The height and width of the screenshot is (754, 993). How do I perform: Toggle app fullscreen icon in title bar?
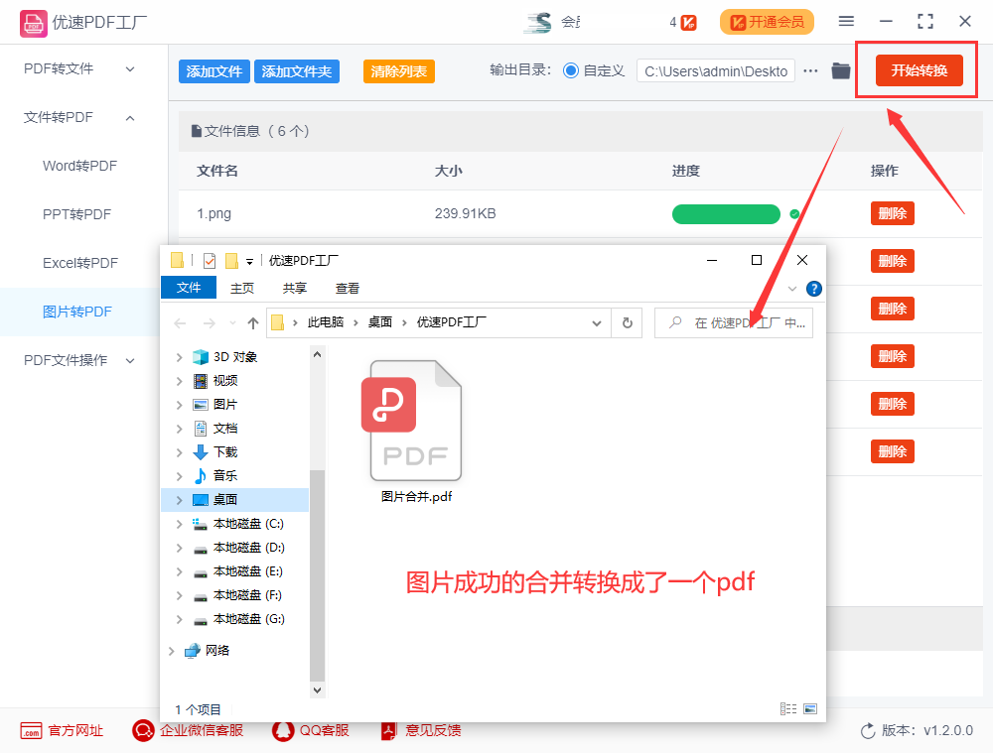tap(925, 22)
